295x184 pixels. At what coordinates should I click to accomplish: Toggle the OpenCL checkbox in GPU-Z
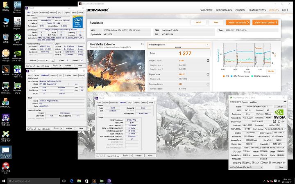(243, 163)
